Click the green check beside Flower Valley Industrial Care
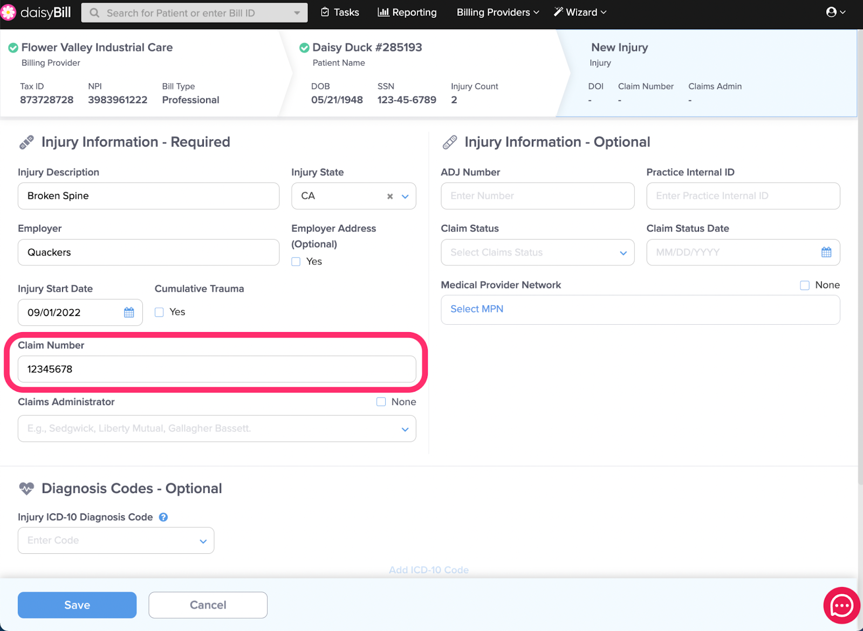The height and width of the screenshot is (631, 863). [13, 48]
